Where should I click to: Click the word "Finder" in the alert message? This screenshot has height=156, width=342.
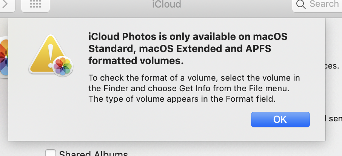[x=111, y=89]
